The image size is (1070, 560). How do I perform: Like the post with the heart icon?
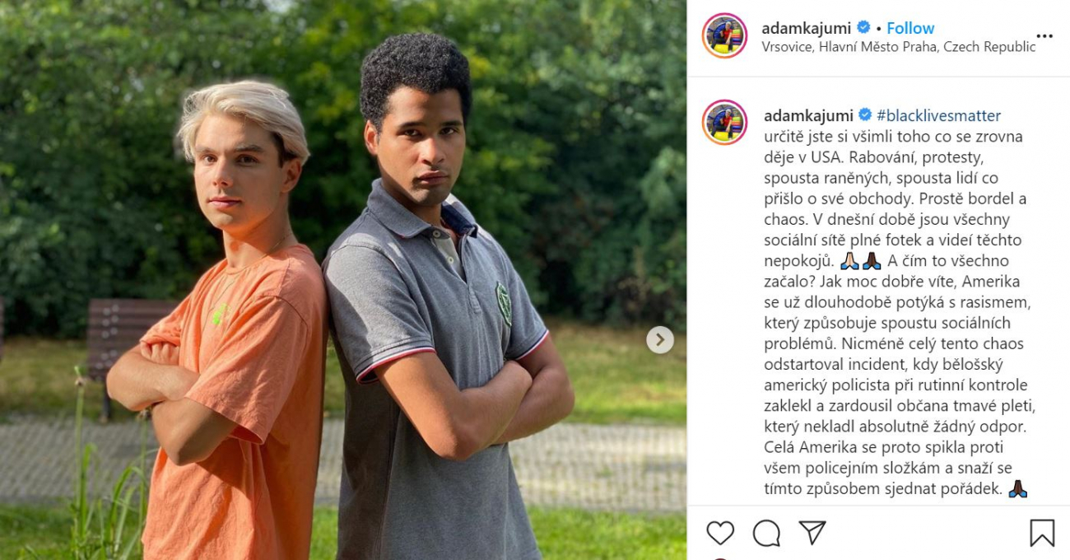pyautogui.click(x=720, y=533)
